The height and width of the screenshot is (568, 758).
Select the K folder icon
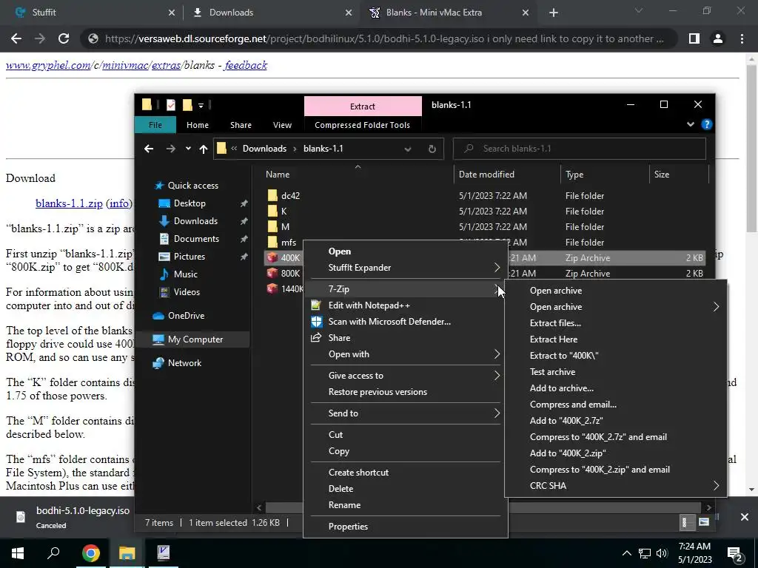pyautogui.click(x=272, y=211)
